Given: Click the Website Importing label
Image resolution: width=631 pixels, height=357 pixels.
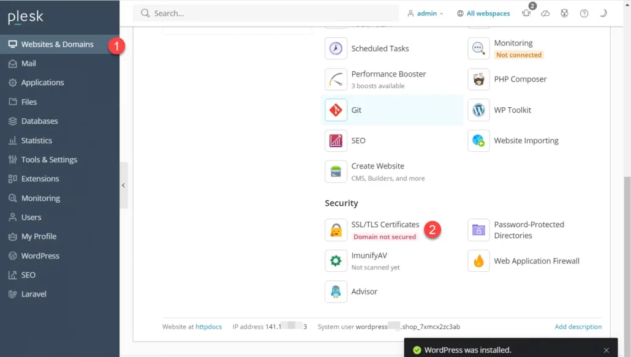Looking at the screenshot, I should point(526,141).
